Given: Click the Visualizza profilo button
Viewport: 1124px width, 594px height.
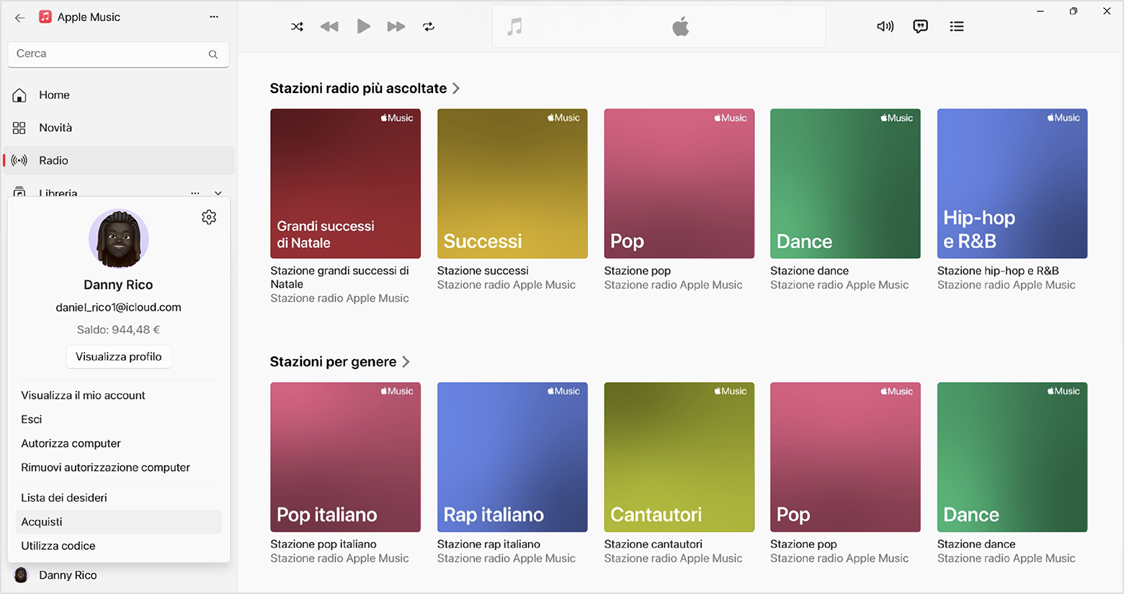Looking at the screenshot, I should [x=119, y=357].
